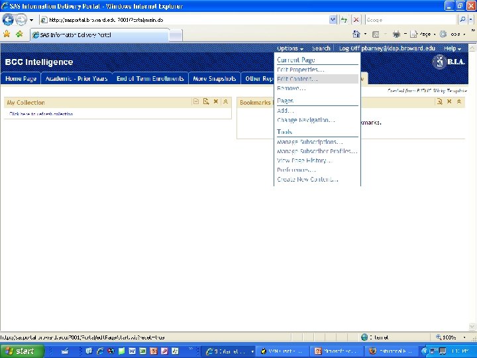
Task: Click Add to Favorites star-plus icon
Action: (19, 34)
